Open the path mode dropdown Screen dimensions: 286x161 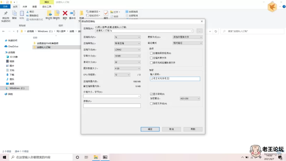[187, 43]
